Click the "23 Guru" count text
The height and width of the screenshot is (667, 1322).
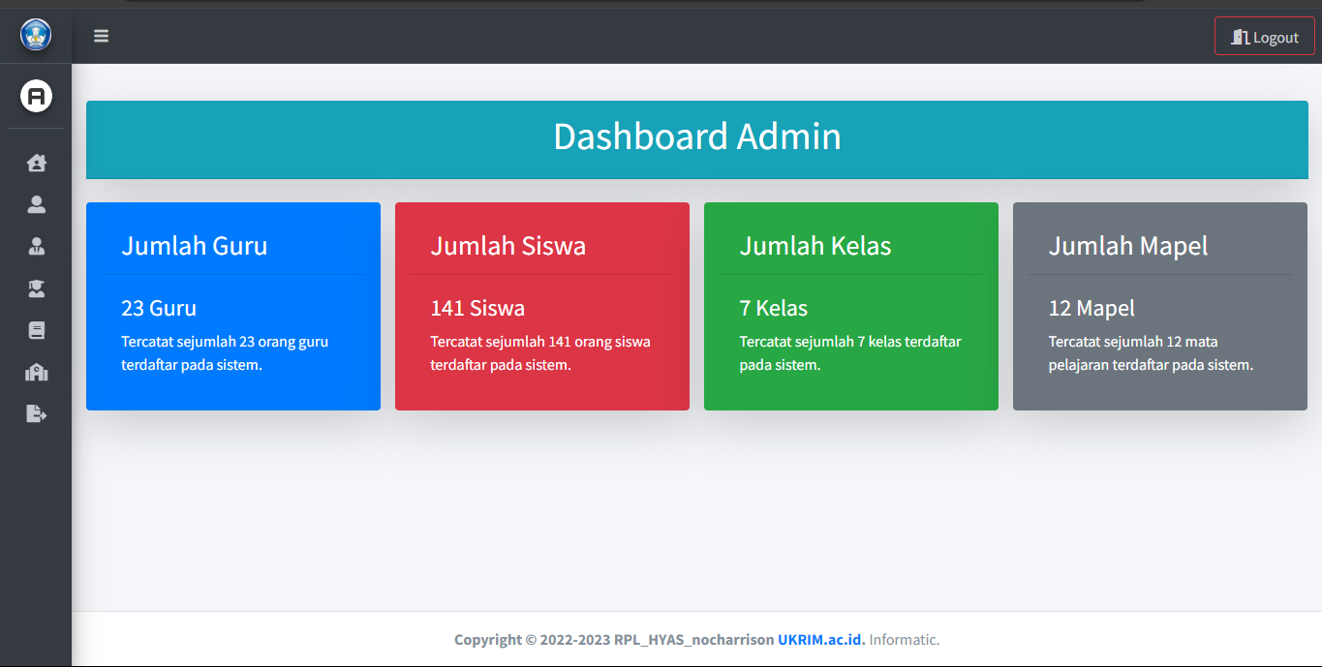pyautogui.click(x=159, y=309)
